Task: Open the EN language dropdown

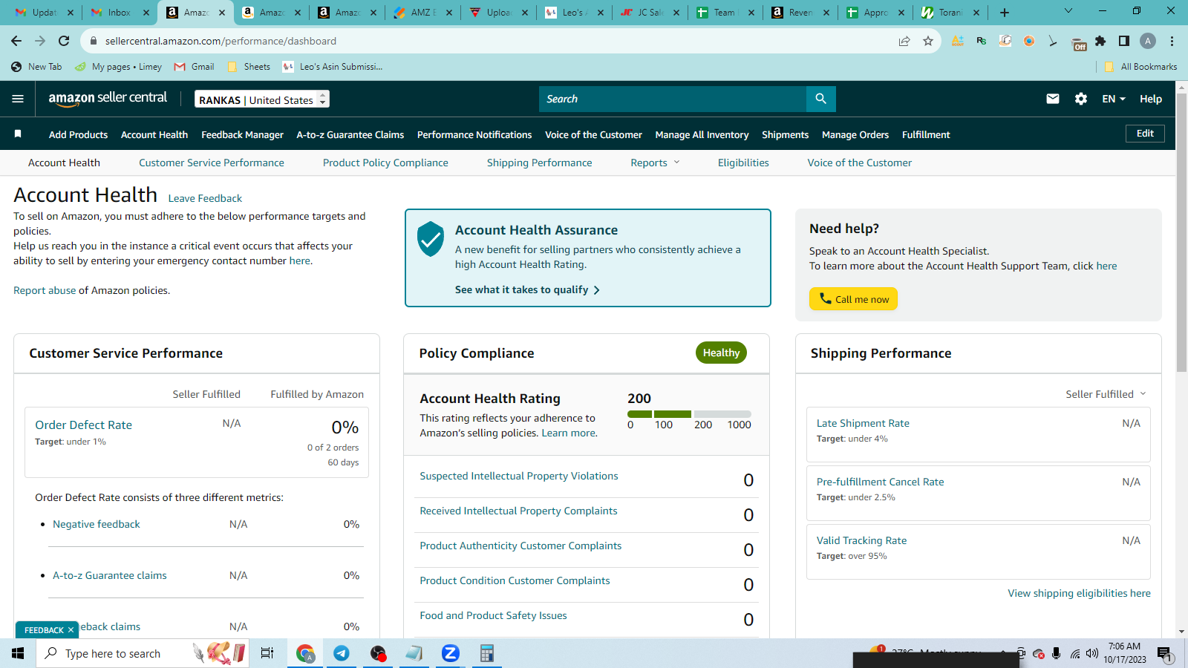Action: click(1114, 99)
